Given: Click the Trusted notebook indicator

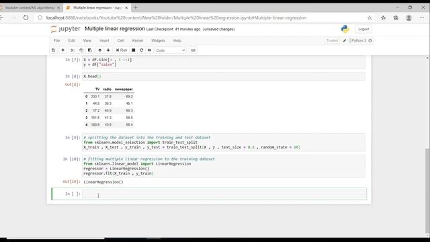Looking at the screenshot, I should [x=332, y=40].
